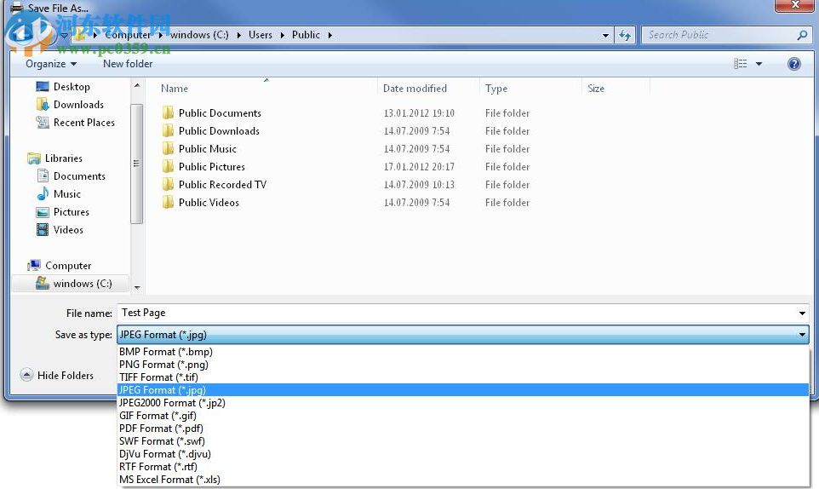Image resolution: width=819 pixels, height=489 pixels.
Task: Expand the arrow after Public in breadcrumb
Action: pos(330,35)
